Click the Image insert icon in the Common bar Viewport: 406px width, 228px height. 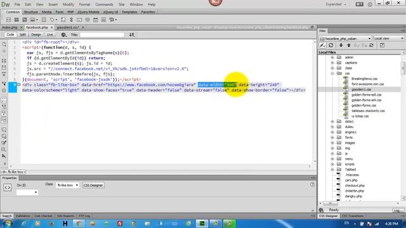pyautogui.click(x=32, y=20)
